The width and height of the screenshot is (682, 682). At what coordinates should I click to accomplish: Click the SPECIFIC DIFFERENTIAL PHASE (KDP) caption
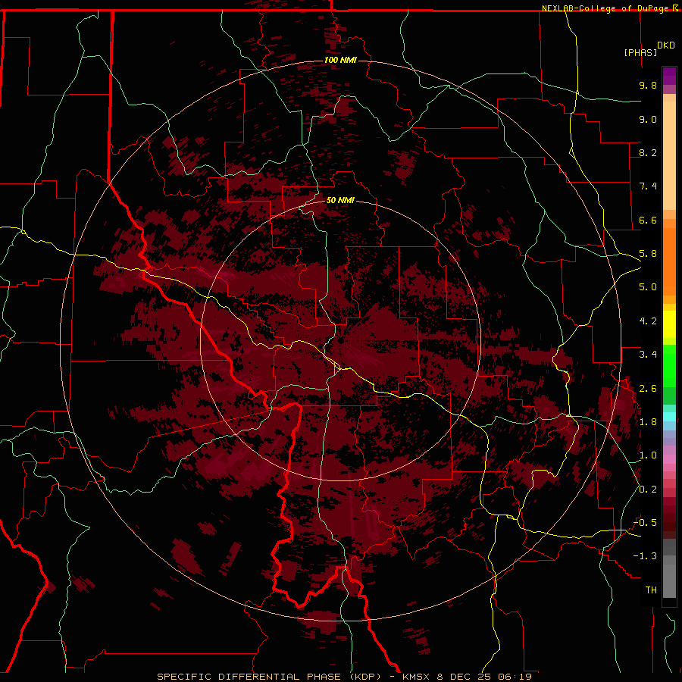269,677
